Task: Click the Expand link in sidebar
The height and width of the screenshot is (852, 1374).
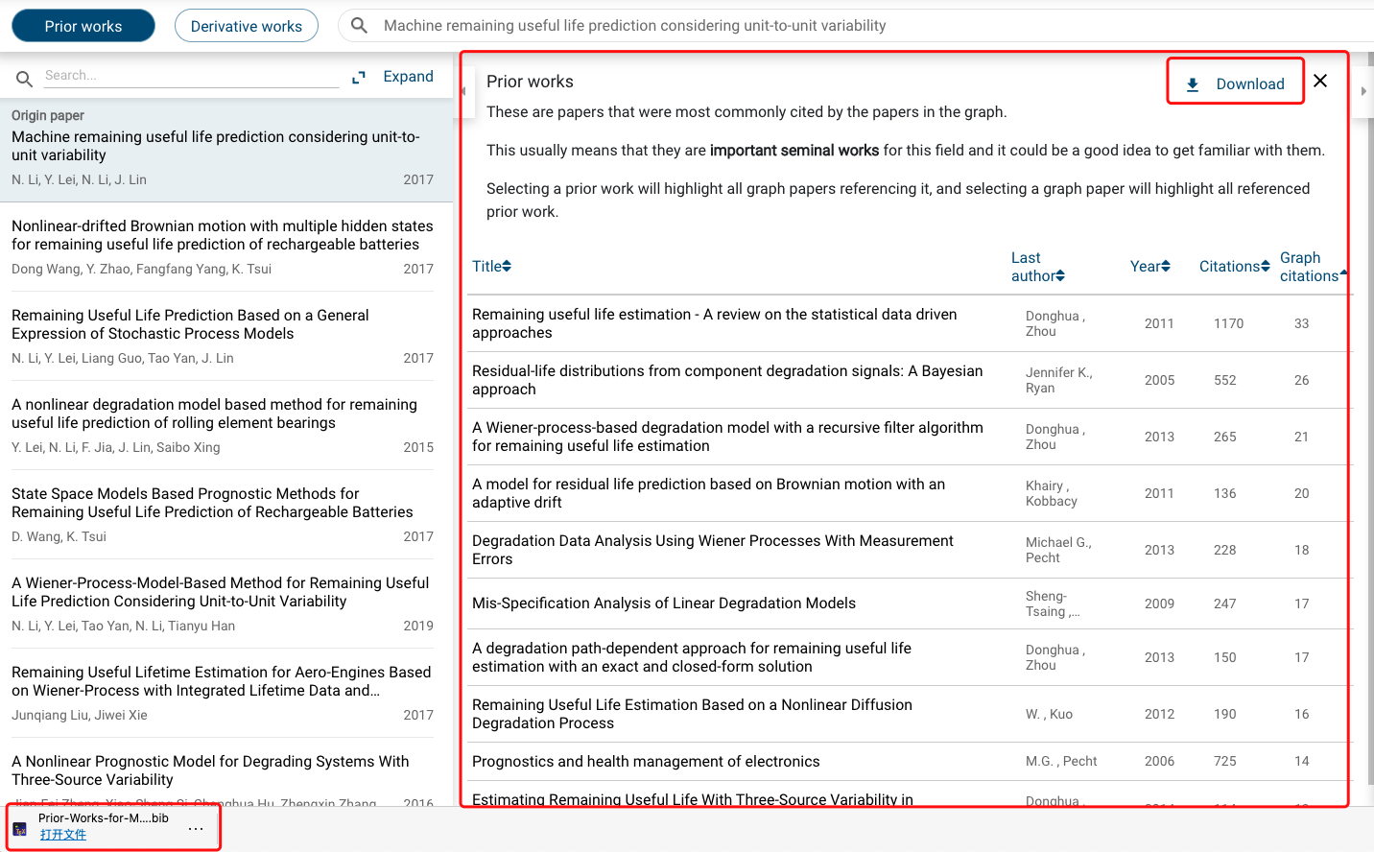Action: pos(408,77)
